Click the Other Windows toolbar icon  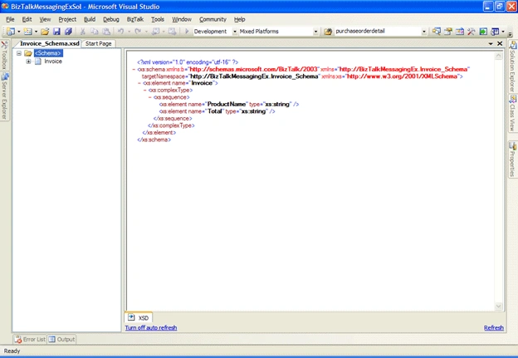pyautogui.click(x=495, y=32)
